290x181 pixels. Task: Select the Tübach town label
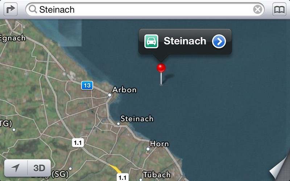tap(157, 175)
